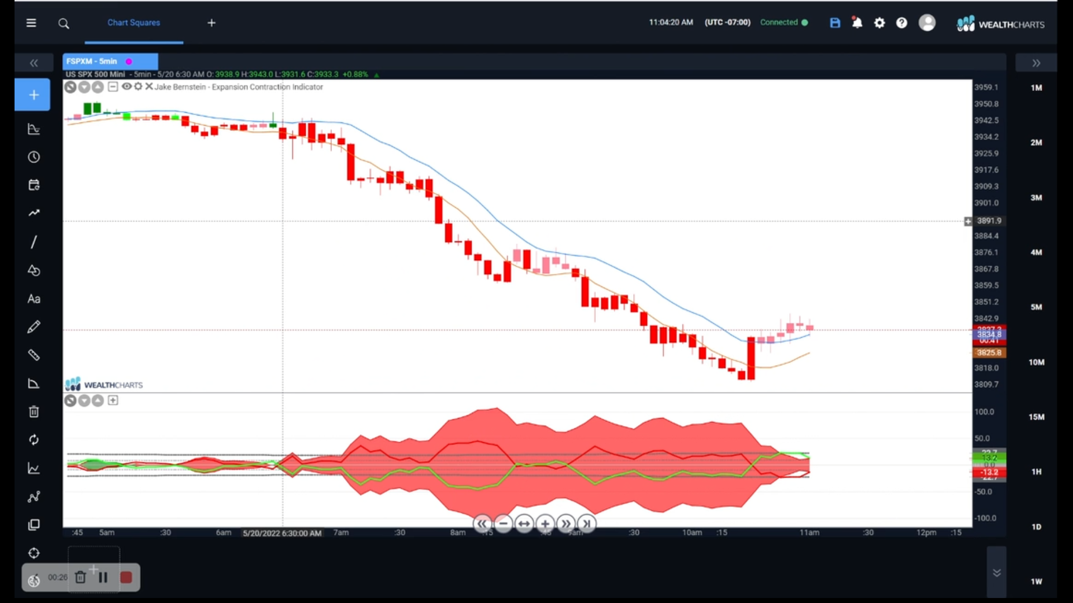Move price pane down arrow button
Screen dimensions: 1073x603
click(x=84, y=87)
